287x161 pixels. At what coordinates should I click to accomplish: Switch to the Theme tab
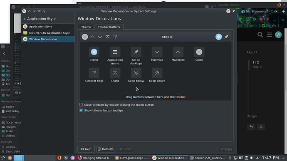[x=86, y=27]
